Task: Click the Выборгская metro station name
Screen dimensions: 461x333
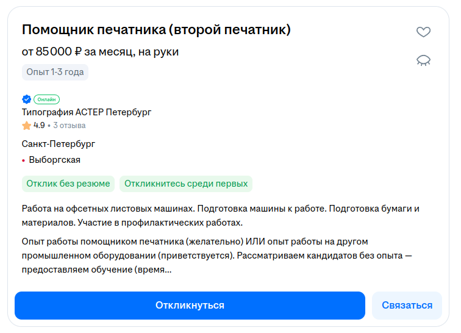Action: click(54, 160)
